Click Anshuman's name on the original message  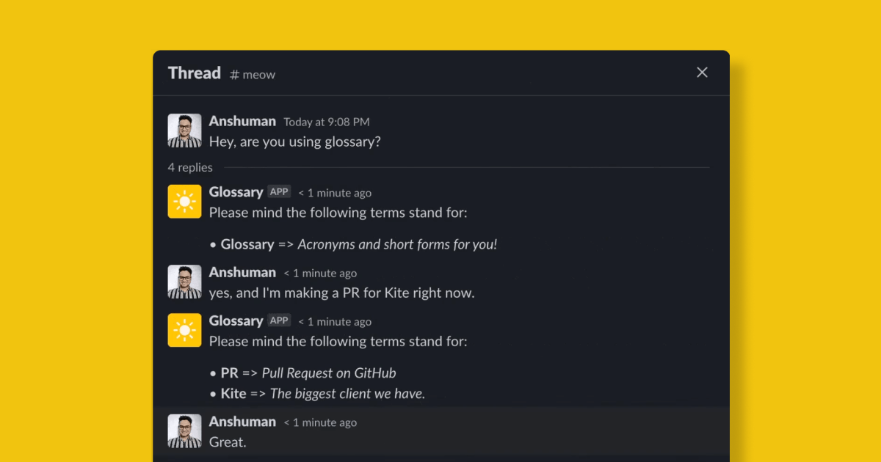[242, 122]
